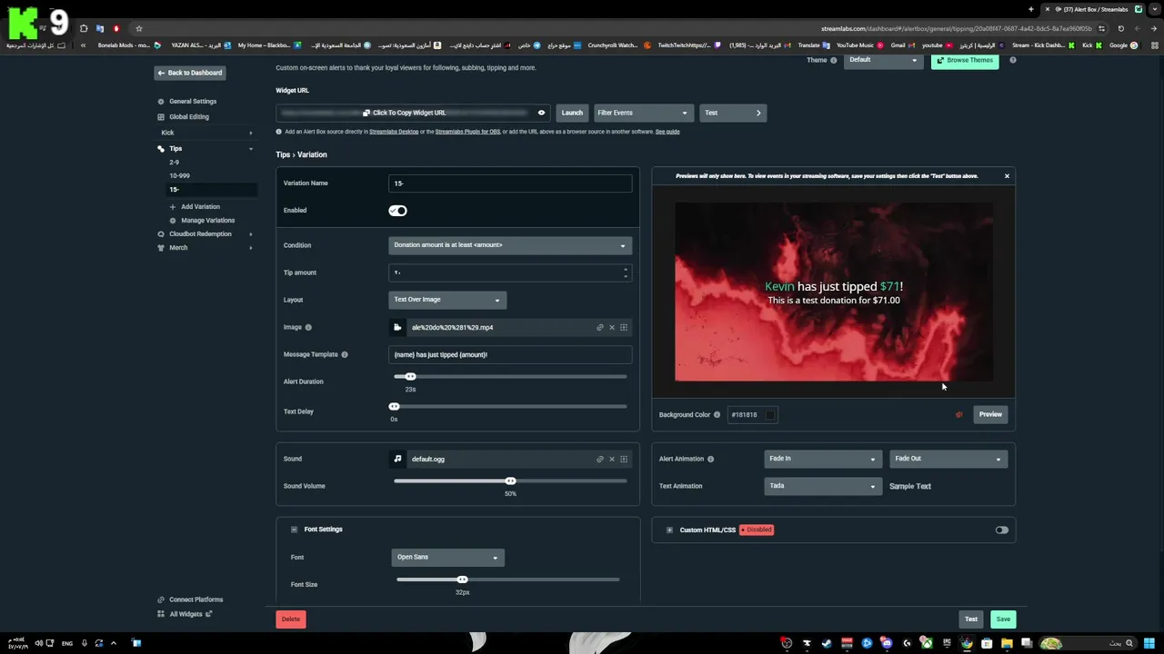Toggle the Enabled switch off
The width and height of the screenshot is (1164, 654).
coord(397,211)
